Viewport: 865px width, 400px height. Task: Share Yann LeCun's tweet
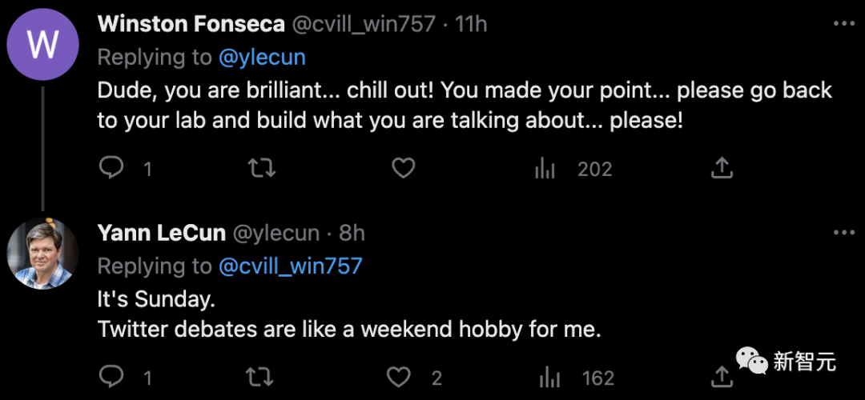click(x=722, y=377)
